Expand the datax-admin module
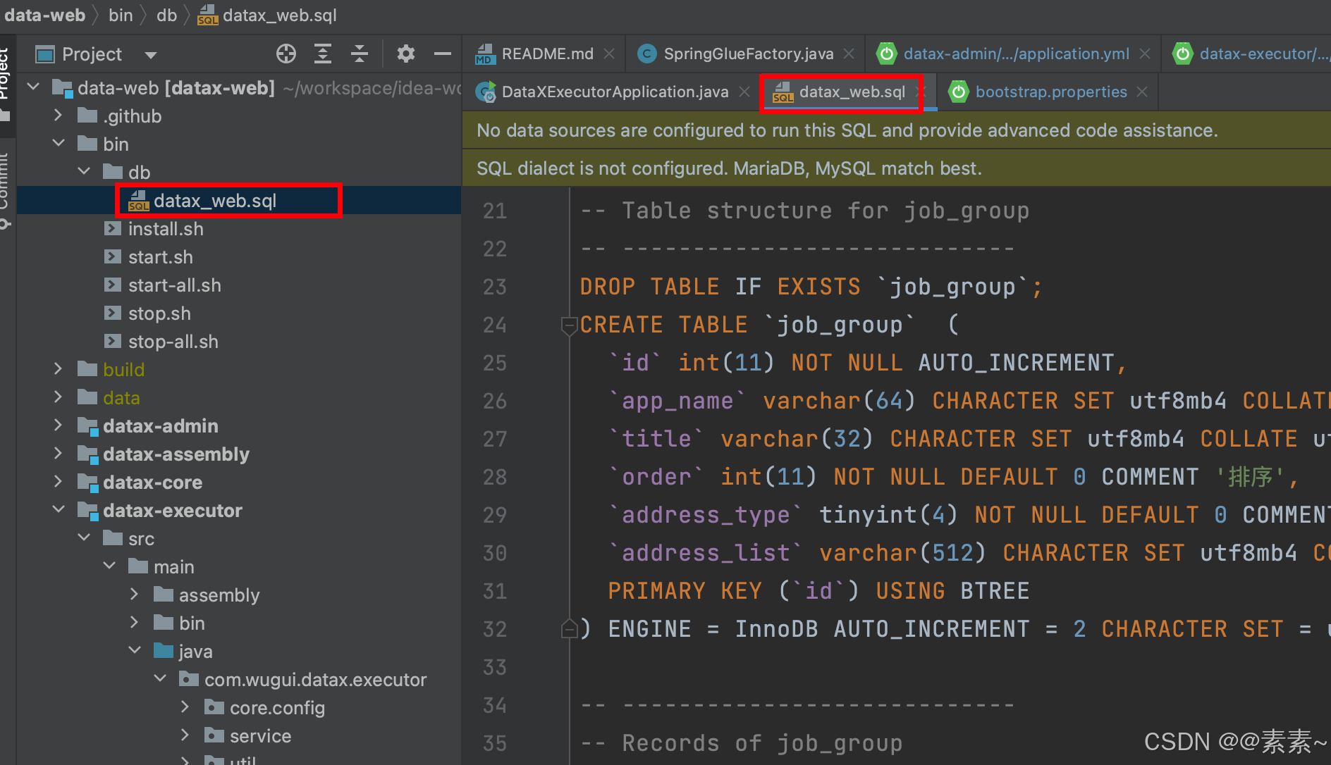Screen dimensions: 1331x765 58,425
